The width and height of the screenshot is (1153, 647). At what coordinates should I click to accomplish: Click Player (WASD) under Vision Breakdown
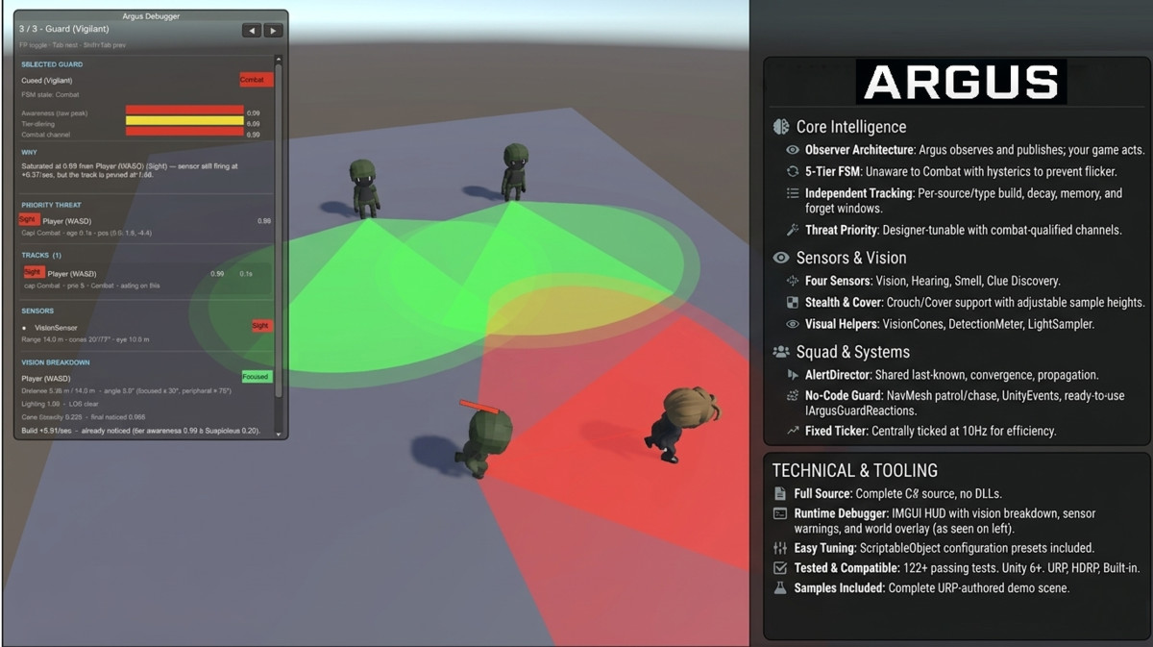(46, 378)
